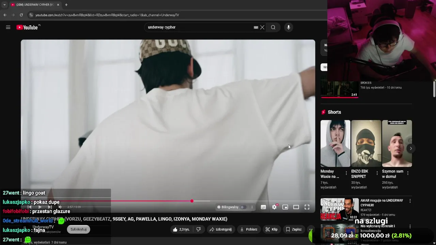
Task: Click the red playhead on the progress bar
Action: pyautogui.click(x=192, y=201)
